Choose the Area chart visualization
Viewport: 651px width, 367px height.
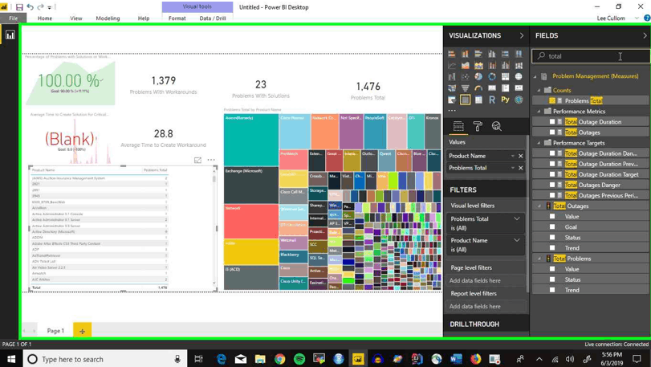[x=465, y=66]
